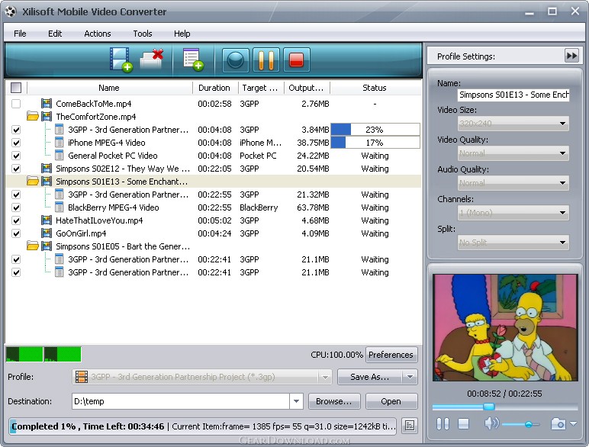The height and width of the screenshot is (447, 589).
Task: Click the General Pocket PC Video profile icon
Action: (59, 156)
